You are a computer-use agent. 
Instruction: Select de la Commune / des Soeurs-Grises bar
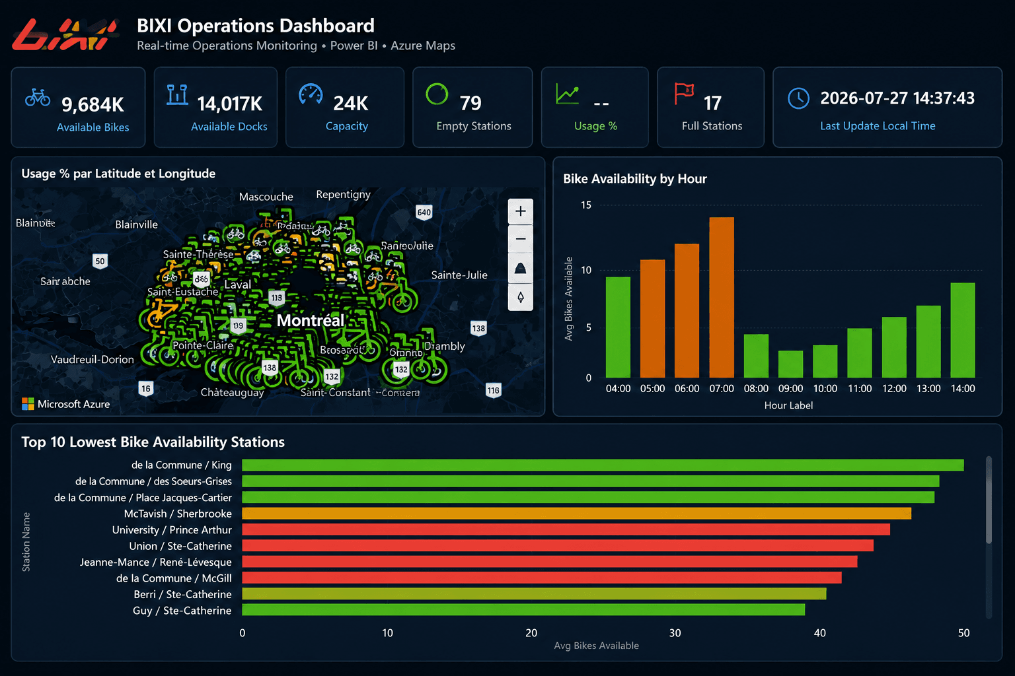[x=591, y=481]
